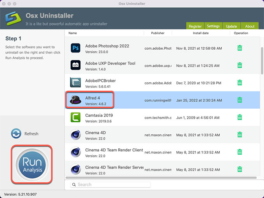
Task: Sort by the Install date column header
Action: pos(201,33)
